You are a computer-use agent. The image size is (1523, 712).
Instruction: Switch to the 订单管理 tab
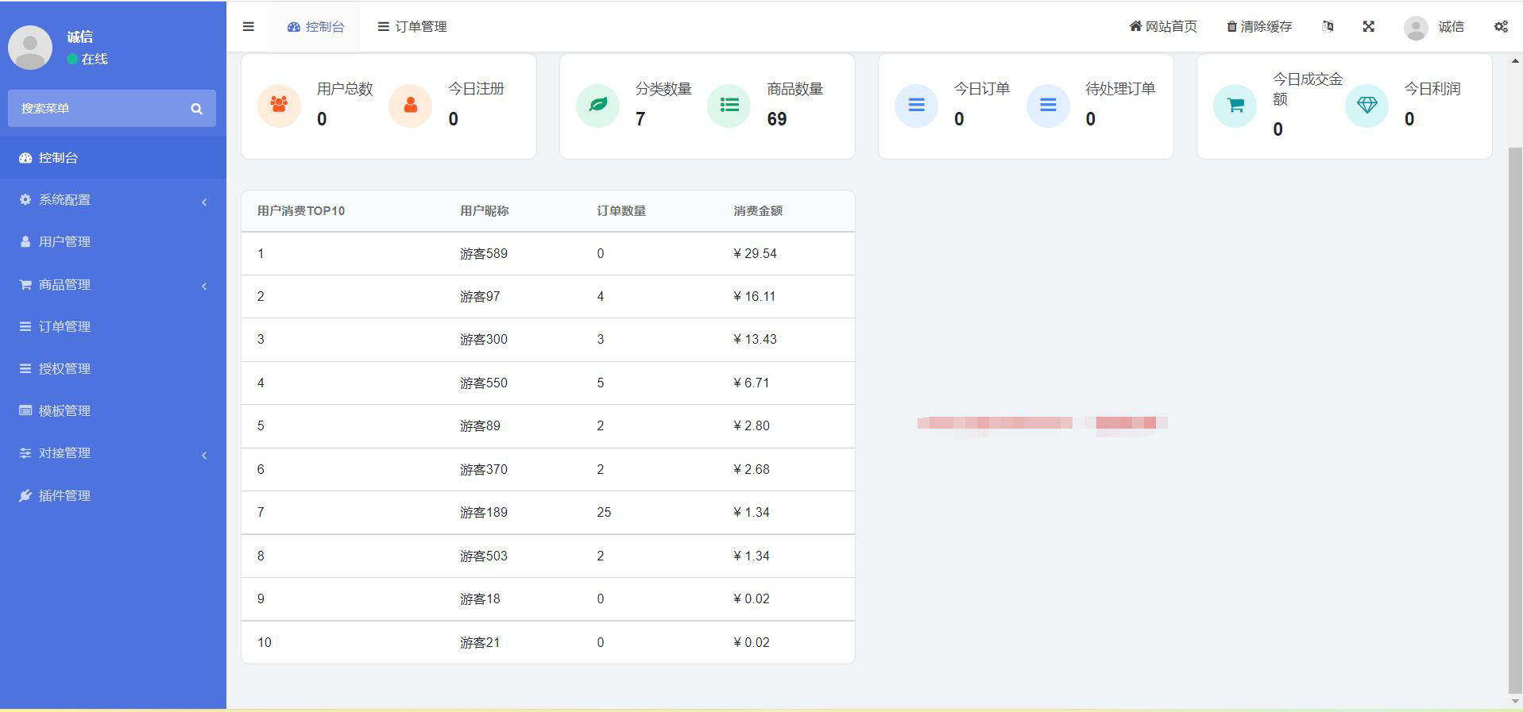pyautogui.click(x=412, y=26)
